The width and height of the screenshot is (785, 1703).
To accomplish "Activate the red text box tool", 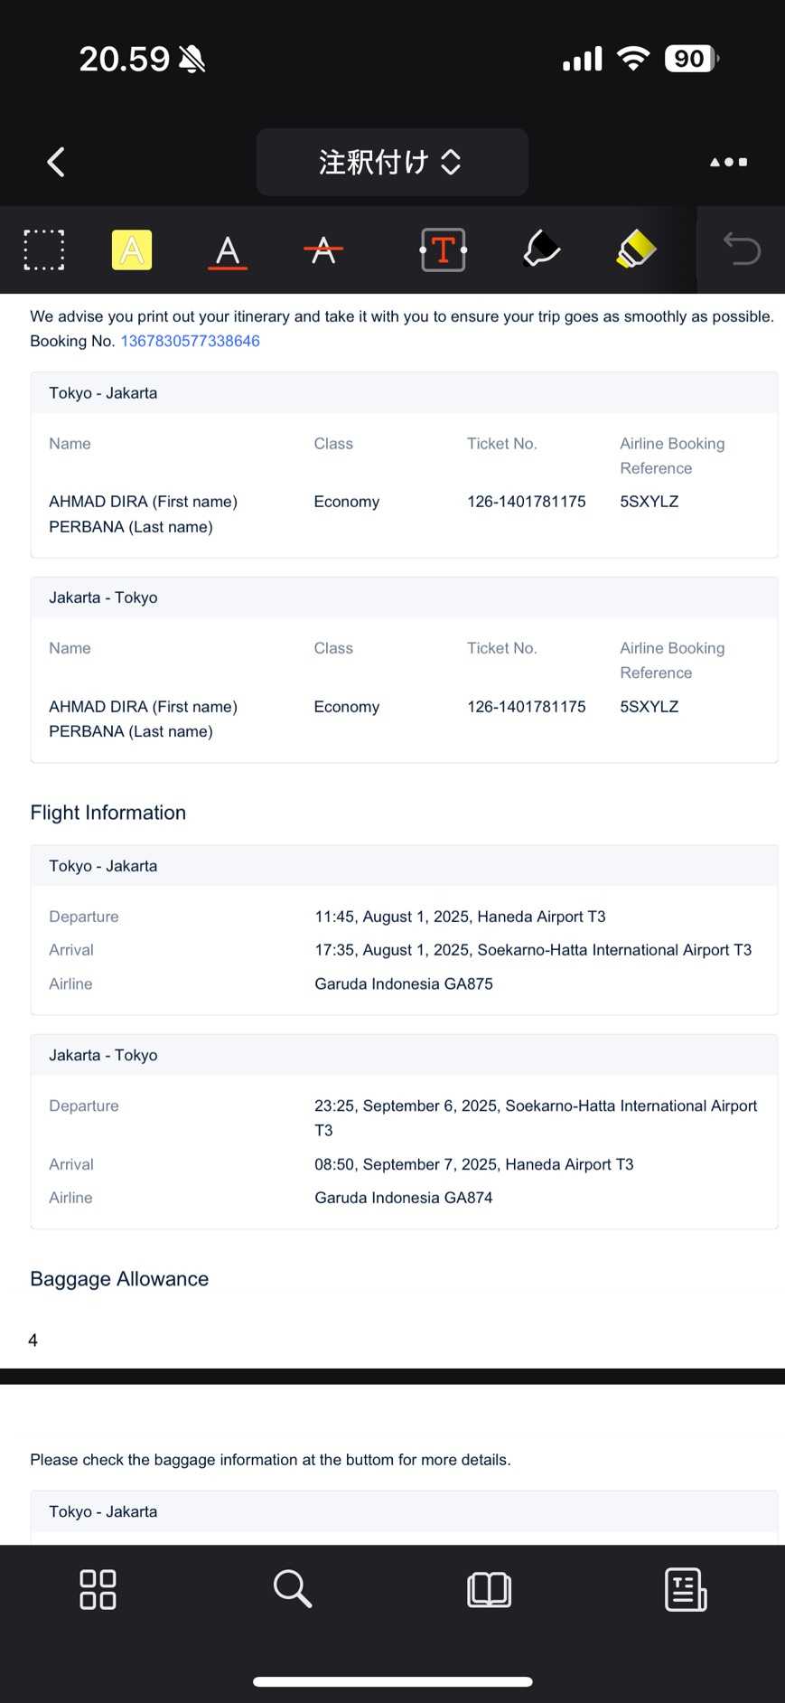I will click(x=443, y=250).
